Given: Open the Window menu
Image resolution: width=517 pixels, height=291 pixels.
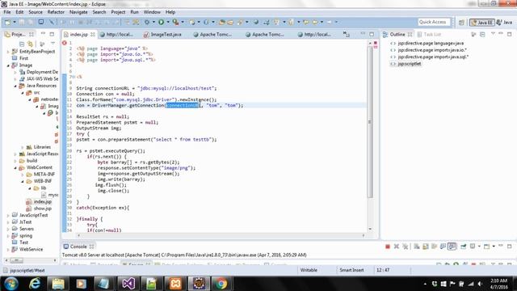Looking at the screenshot, I should tap(152, 12).
